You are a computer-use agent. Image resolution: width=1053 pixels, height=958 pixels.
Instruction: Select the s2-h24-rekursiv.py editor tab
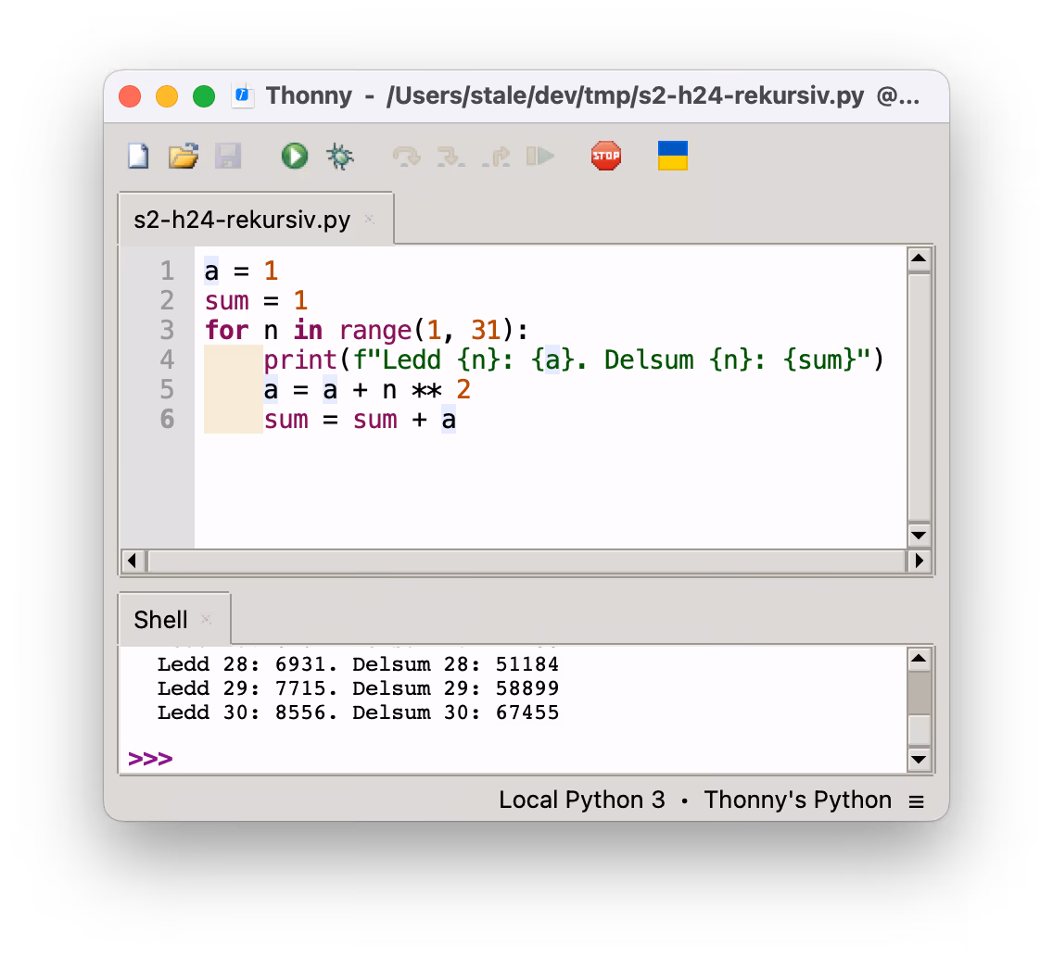click(x=242, y=220)
